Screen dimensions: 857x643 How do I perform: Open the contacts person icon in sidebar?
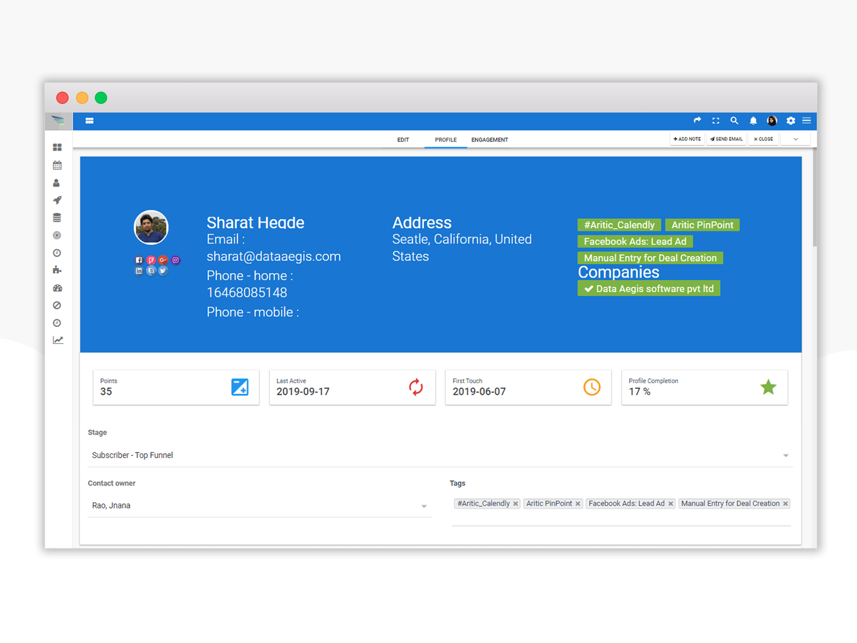(56, 183)
